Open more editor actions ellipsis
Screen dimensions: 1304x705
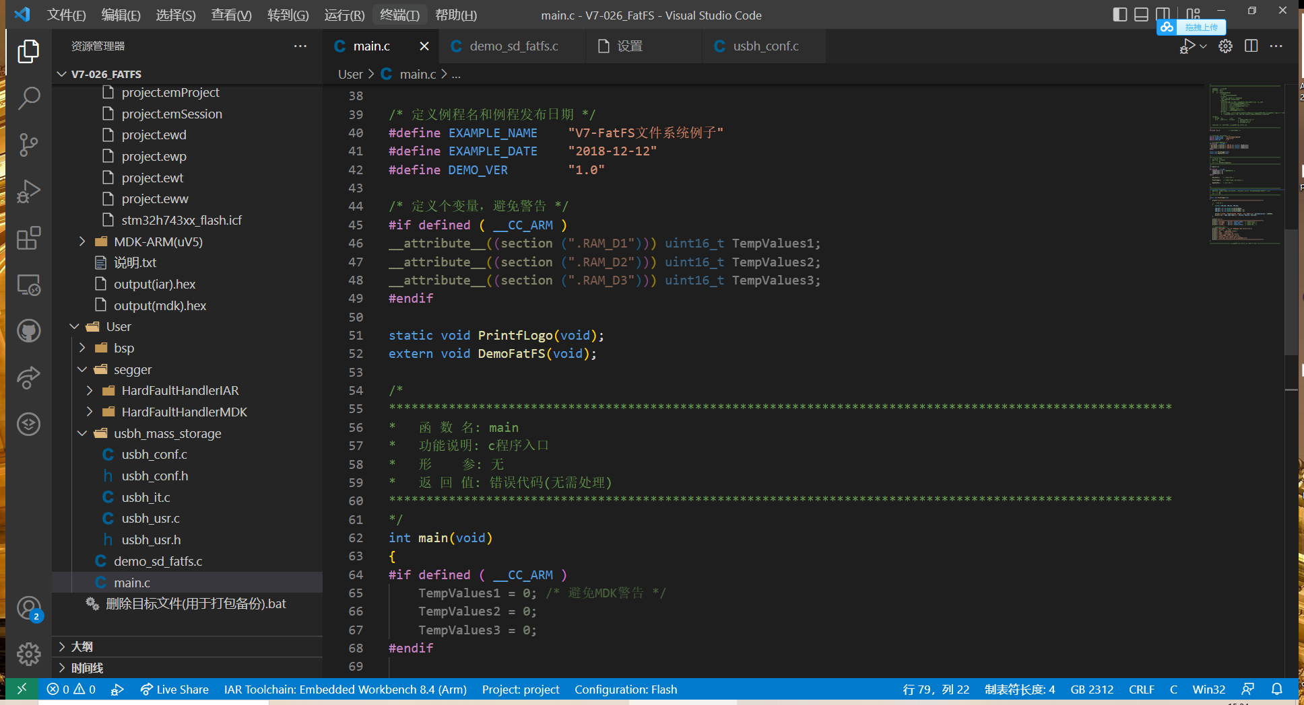pos(1276,46)
